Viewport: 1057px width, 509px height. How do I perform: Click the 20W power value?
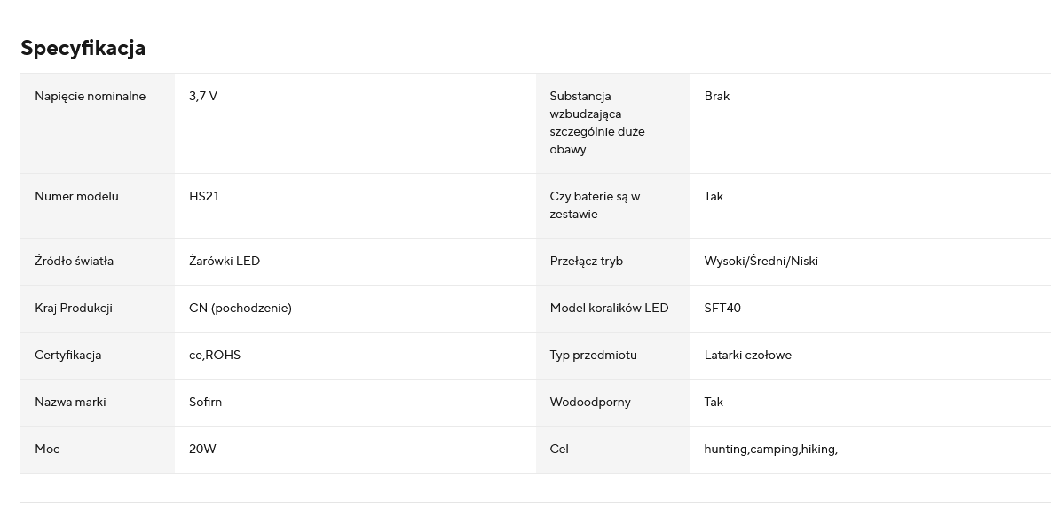[x=202, y=449]
